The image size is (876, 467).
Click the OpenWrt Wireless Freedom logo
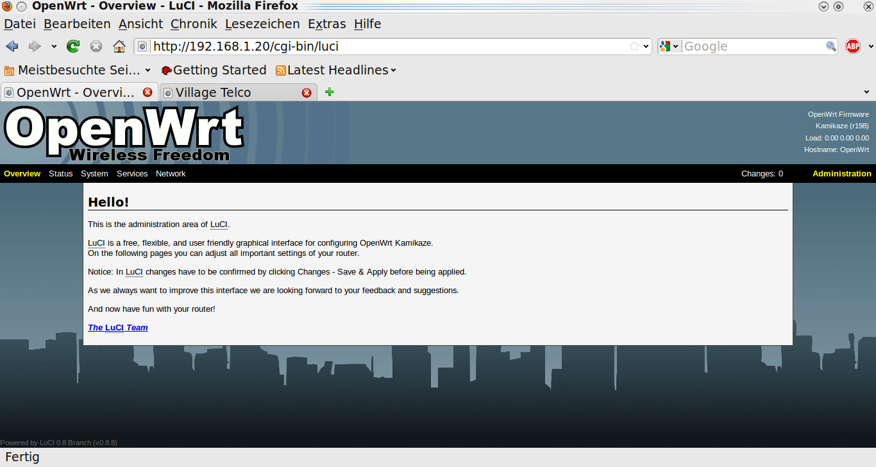(x=124, y=133)
